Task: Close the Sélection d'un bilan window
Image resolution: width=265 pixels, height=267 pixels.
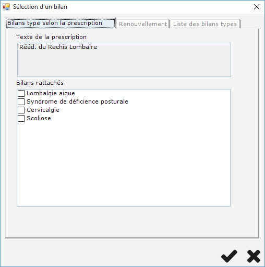Action: 257,7
